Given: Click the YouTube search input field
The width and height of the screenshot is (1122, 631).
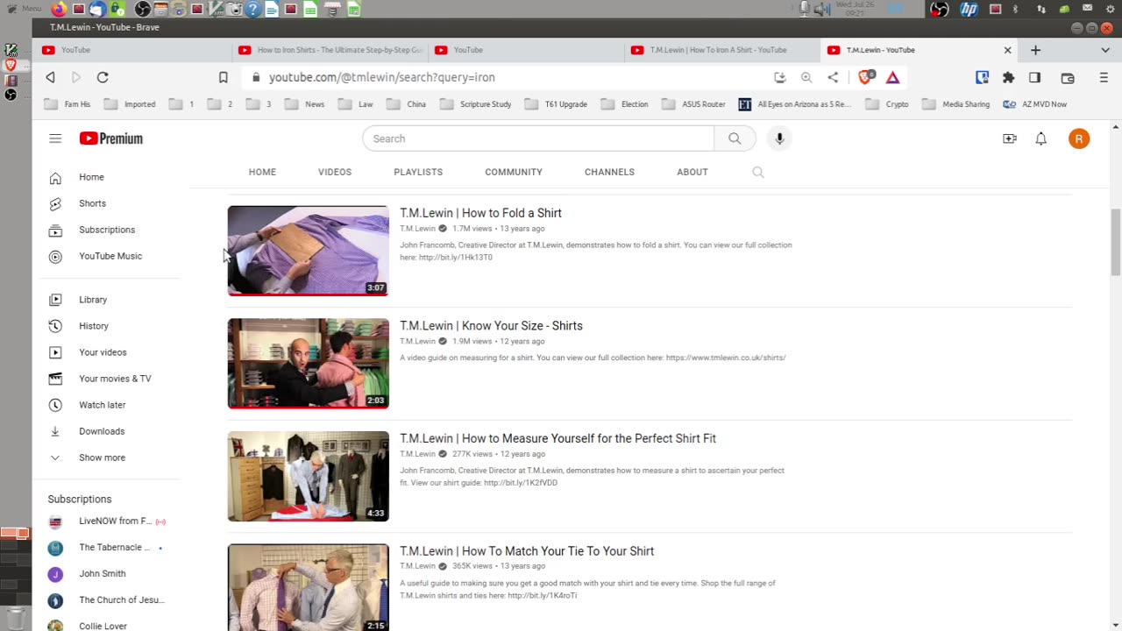Looking at the screenshot, I should point(538,138).
